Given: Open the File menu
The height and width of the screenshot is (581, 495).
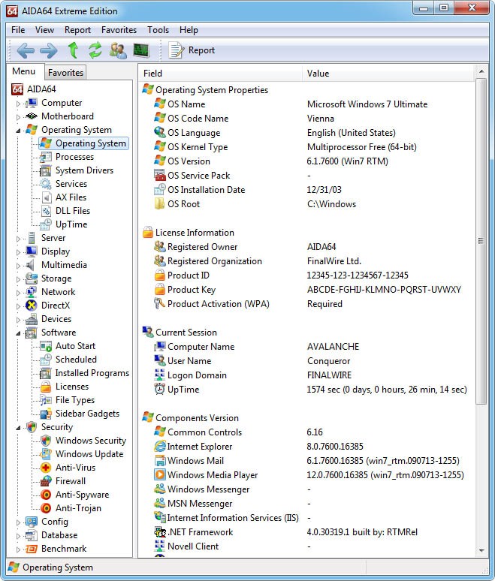Looking at the screenshot, I should pos(18,30).
